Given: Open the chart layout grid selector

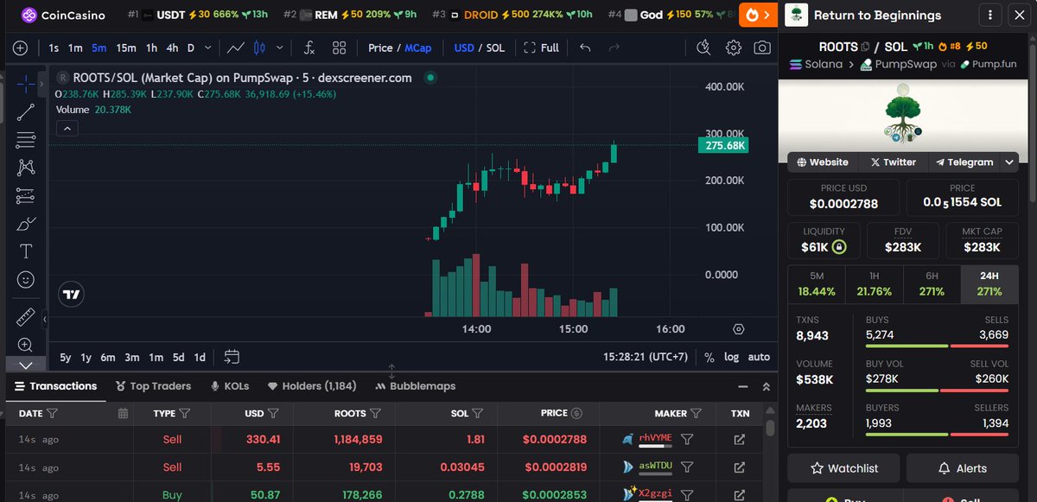Looking at the screenshot, I should 339,48.
